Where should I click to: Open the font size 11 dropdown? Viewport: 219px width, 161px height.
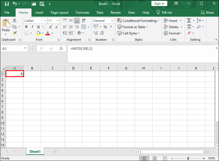pos(57,21)
